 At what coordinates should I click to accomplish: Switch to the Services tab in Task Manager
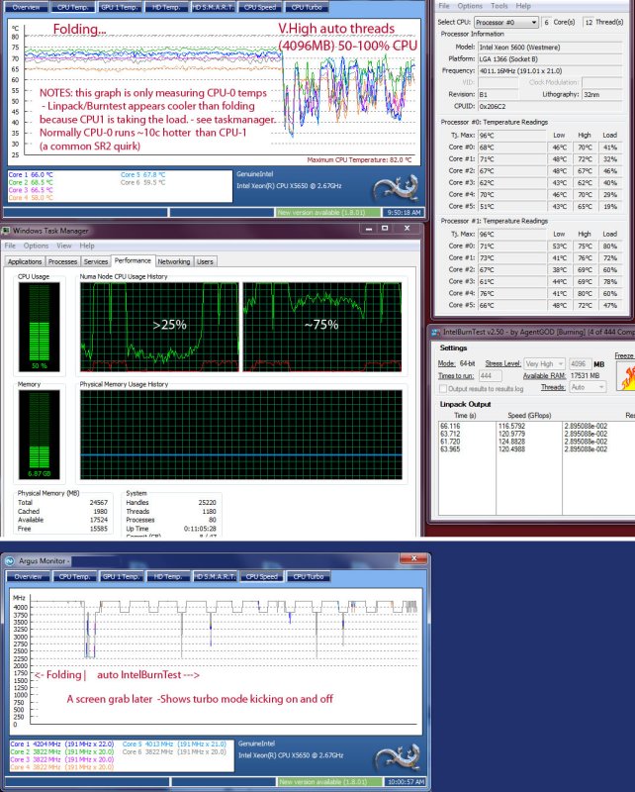point(96,261)
